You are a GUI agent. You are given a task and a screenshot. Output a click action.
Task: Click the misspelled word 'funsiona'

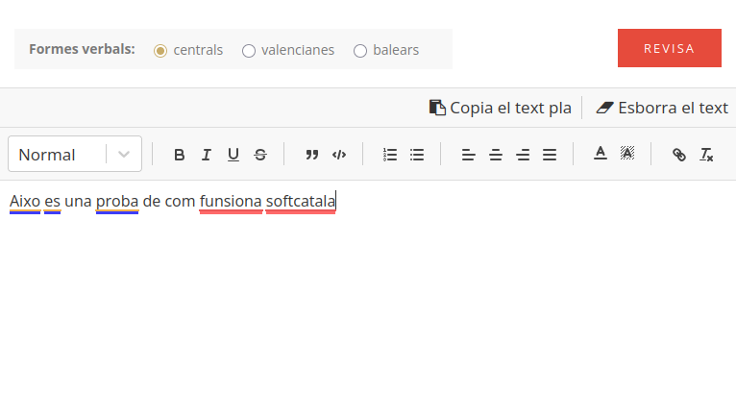(x=231, y=202)
